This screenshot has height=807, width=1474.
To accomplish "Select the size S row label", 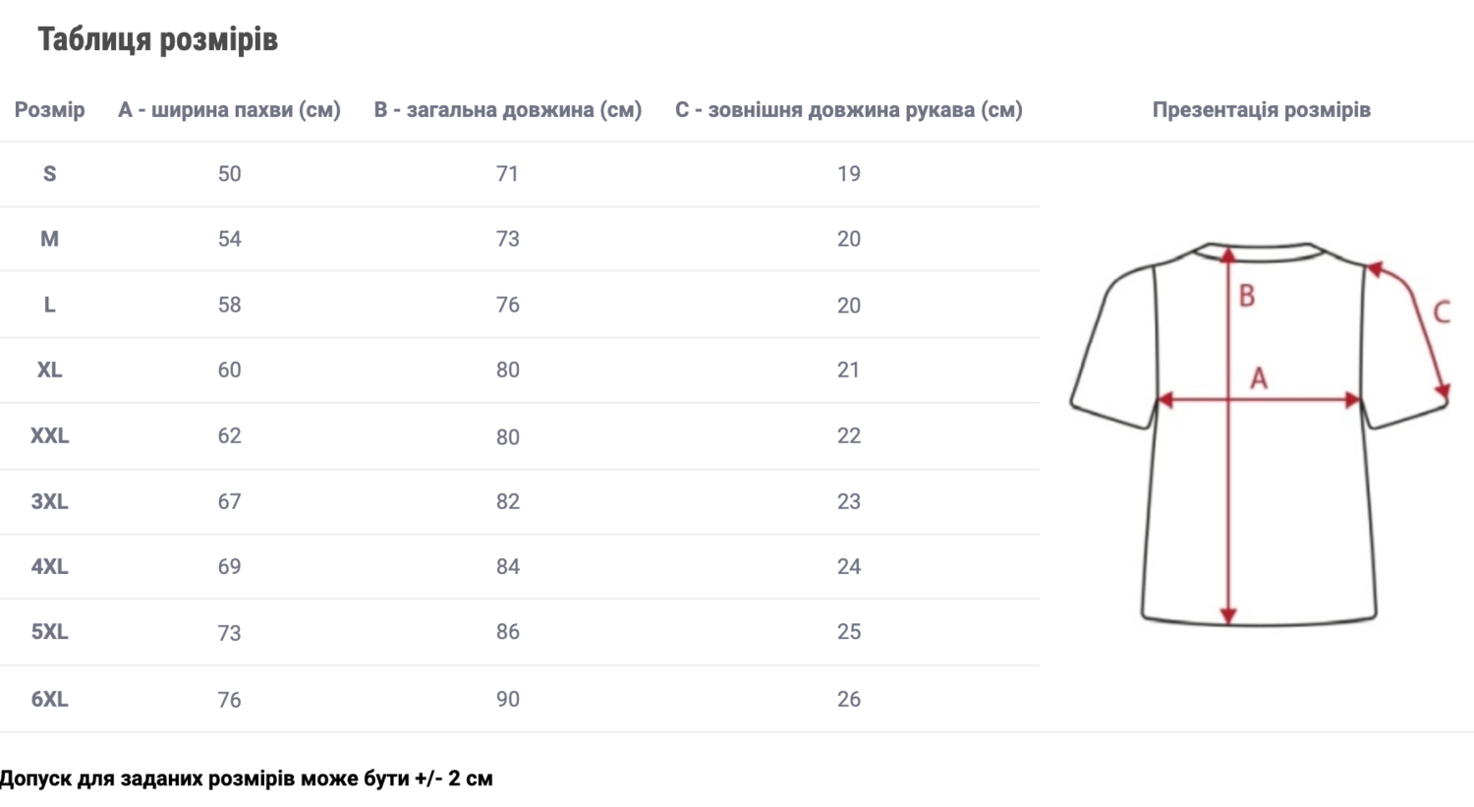I will [x=49, y=174].
